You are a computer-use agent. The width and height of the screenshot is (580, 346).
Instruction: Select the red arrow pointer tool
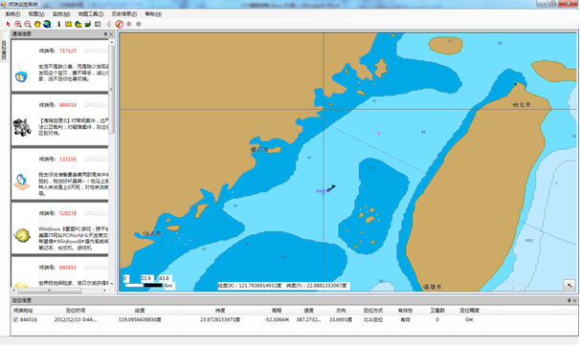pyautogui.click(x=9, y=24)
